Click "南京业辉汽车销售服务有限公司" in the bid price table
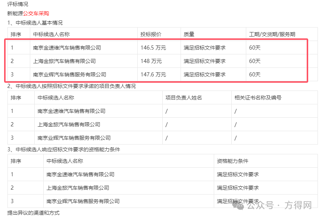Screen dimensions: 322x218 70,75
